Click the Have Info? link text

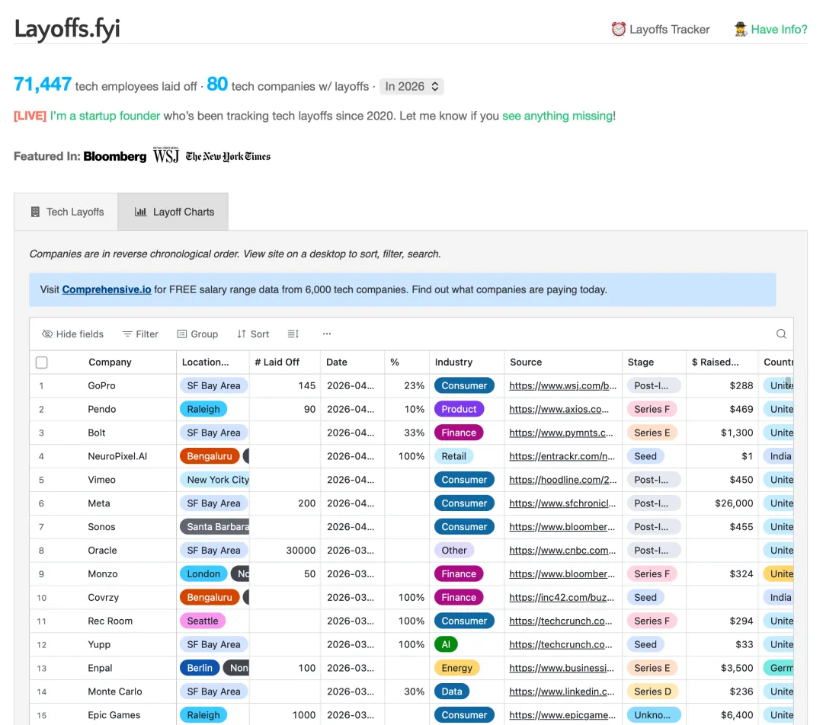779,30
